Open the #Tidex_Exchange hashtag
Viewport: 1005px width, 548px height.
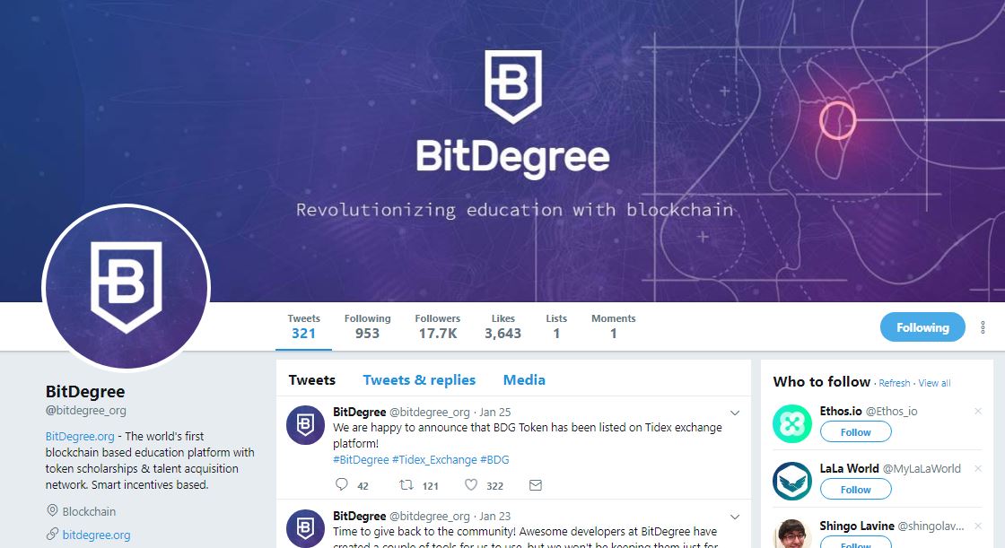[434, 459]
